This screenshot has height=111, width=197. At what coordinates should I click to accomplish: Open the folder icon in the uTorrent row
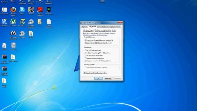(x=40, y=23)
